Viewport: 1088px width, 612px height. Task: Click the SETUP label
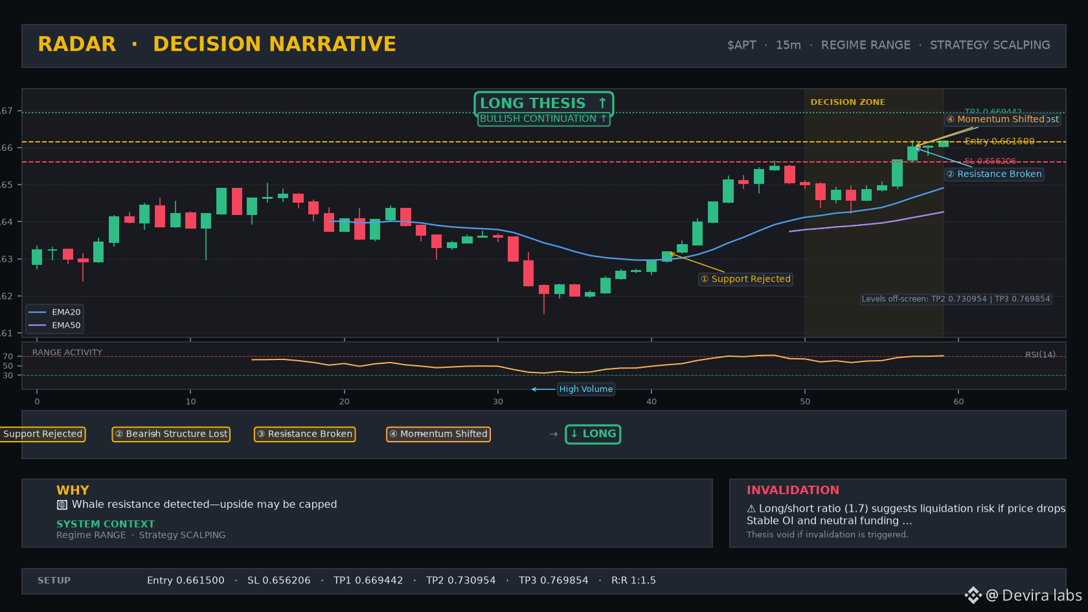(x=54, y=581)
